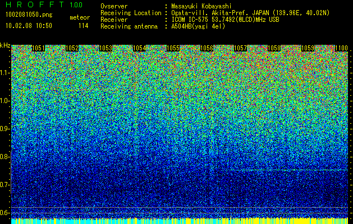Click the meteor count 114
The width and height of the screenshot is (353, 224).
(x=83, y=26)
